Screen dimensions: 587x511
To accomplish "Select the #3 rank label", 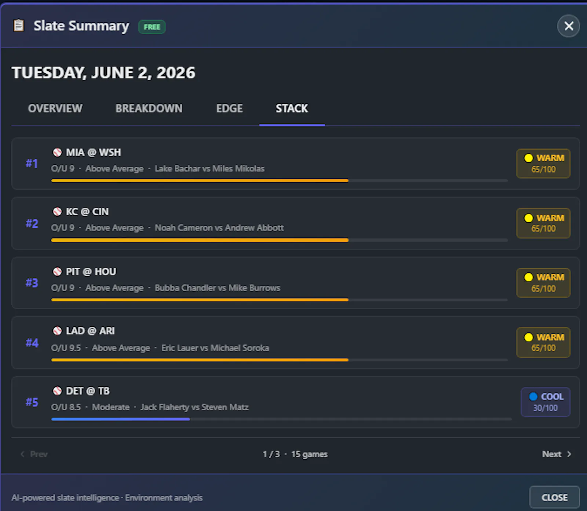I will click(x=32, y=283).
